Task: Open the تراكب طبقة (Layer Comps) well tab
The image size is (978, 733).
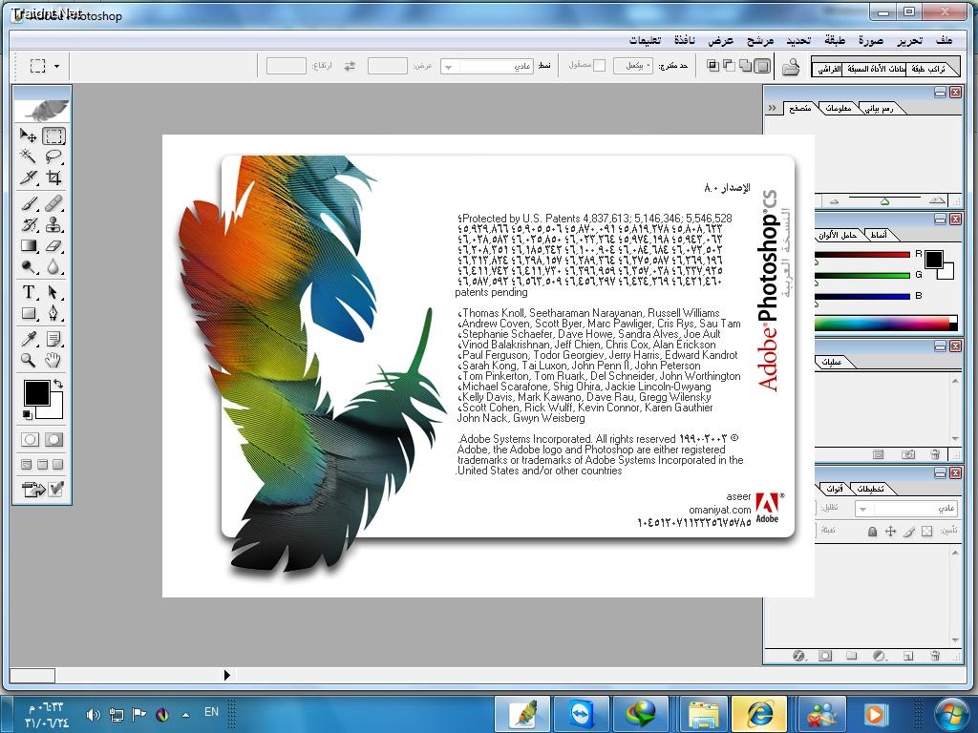Action: tap(927, 69)
